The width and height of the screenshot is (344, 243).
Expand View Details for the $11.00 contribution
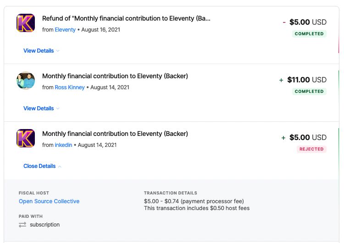pyautogui.click(x=39, y=108)
